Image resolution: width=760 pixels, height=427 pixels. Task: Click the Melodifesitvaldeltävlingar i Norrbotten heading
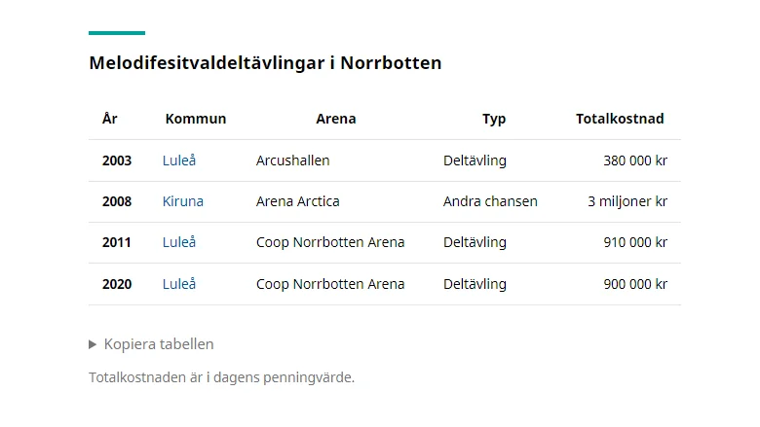pyautogui.click(x=265, y=63)
